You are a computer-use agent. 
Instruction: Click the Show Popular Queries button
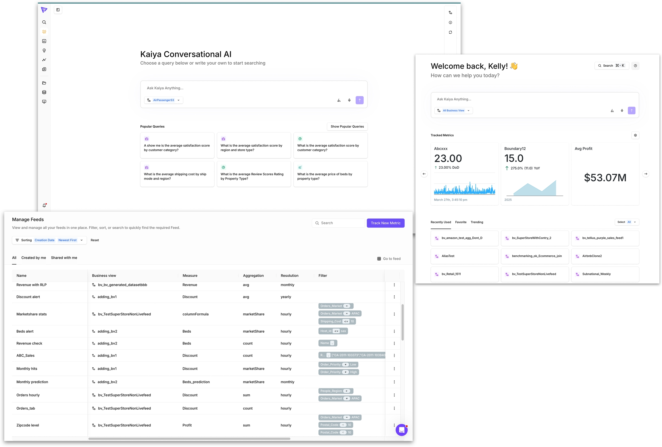[x=347, y=126]
